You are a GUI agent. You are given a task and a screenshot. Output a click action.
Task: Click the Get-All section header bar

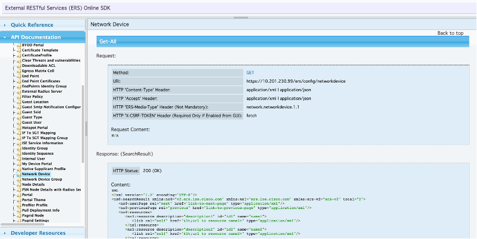[x=283, y=42]
